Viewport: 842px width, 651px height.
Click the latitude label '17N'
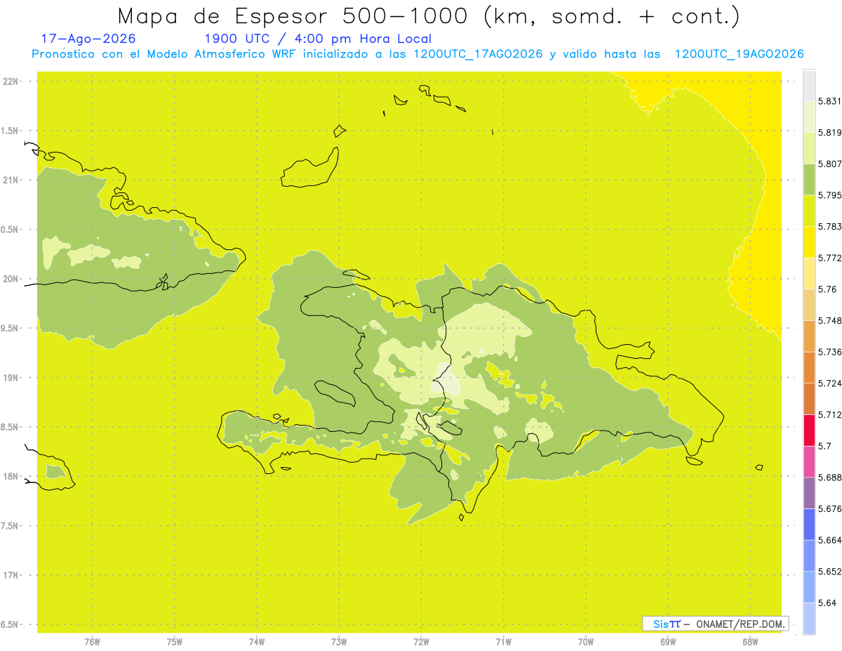(11, 575)
